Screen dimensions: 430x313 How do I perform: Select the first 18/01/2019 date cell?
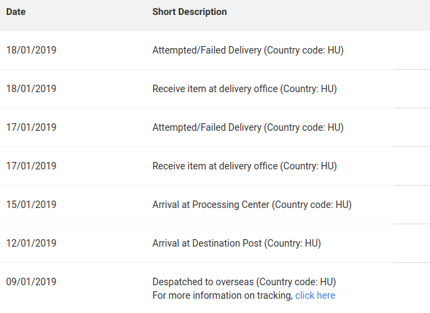pyautogui.click(x=31, y=50)
